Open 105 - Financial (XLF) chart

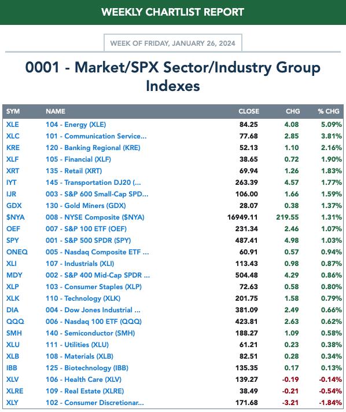coord(78,159)
